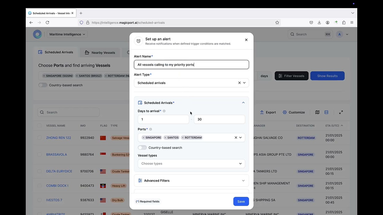Image resolution: width=383 pixels, height=215 pixels.
Task: Click the Filter Vessels button
Action: point(291,76)
